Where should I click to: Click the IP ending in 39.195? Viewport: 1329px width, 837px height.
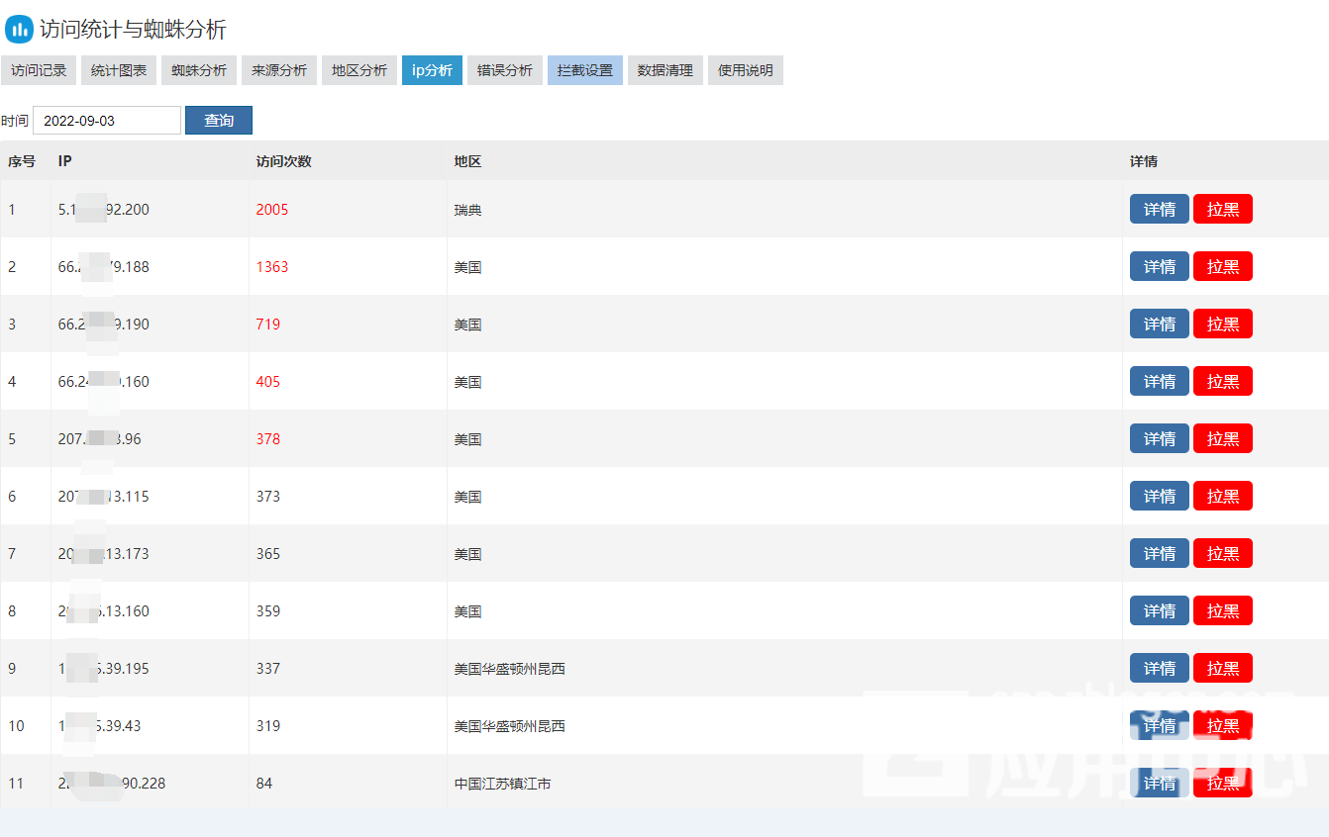click(104, 669)
